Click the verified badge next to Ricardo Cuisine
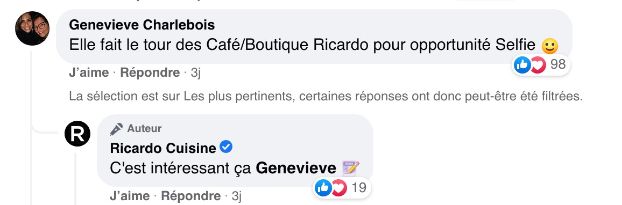Viewport: 622px width, 205px height. click(x=226, y=147)
